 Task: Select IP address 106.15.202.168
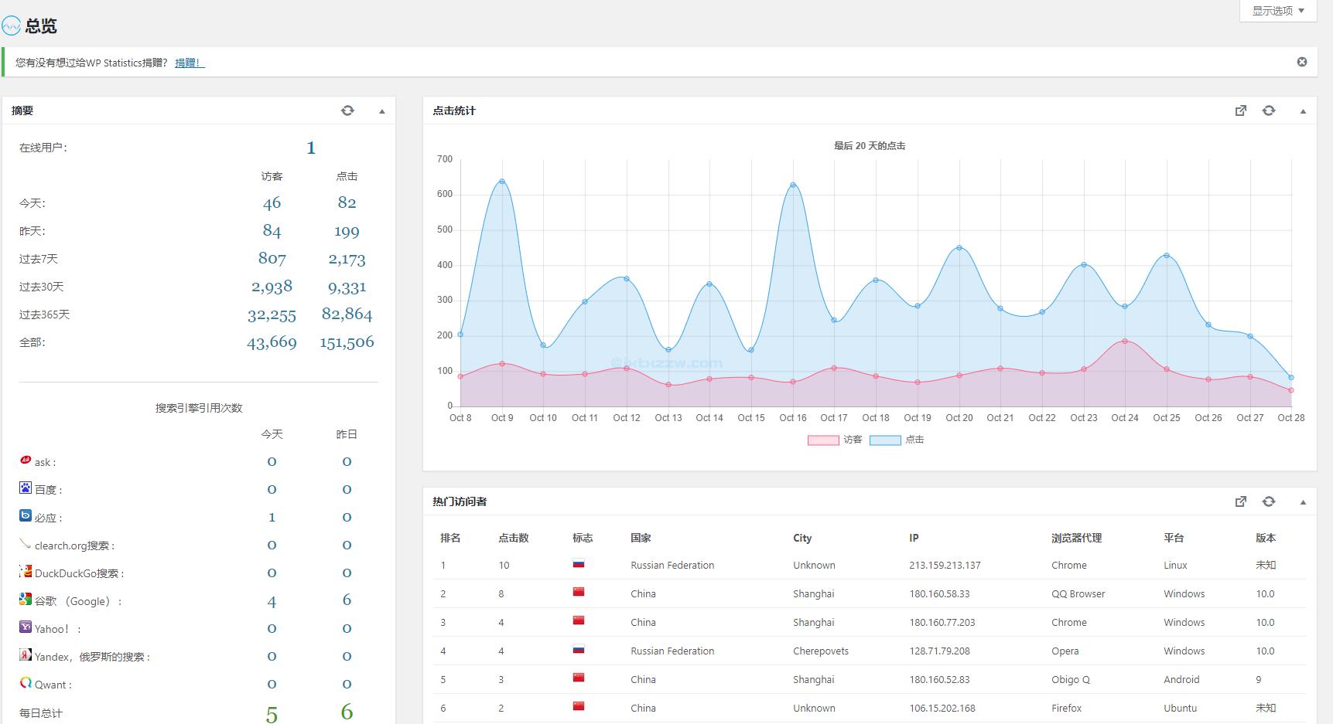(x=942, y=709)
